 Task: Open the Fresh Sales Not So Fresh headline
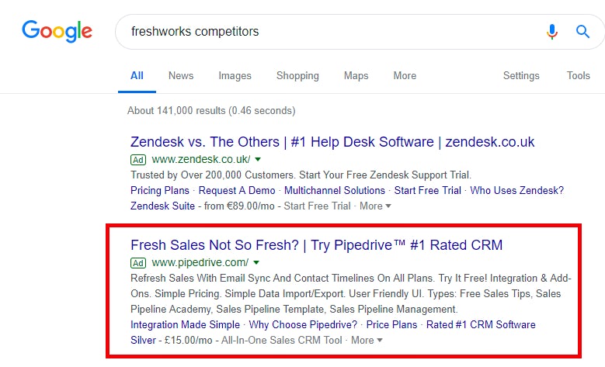(316, 245)
